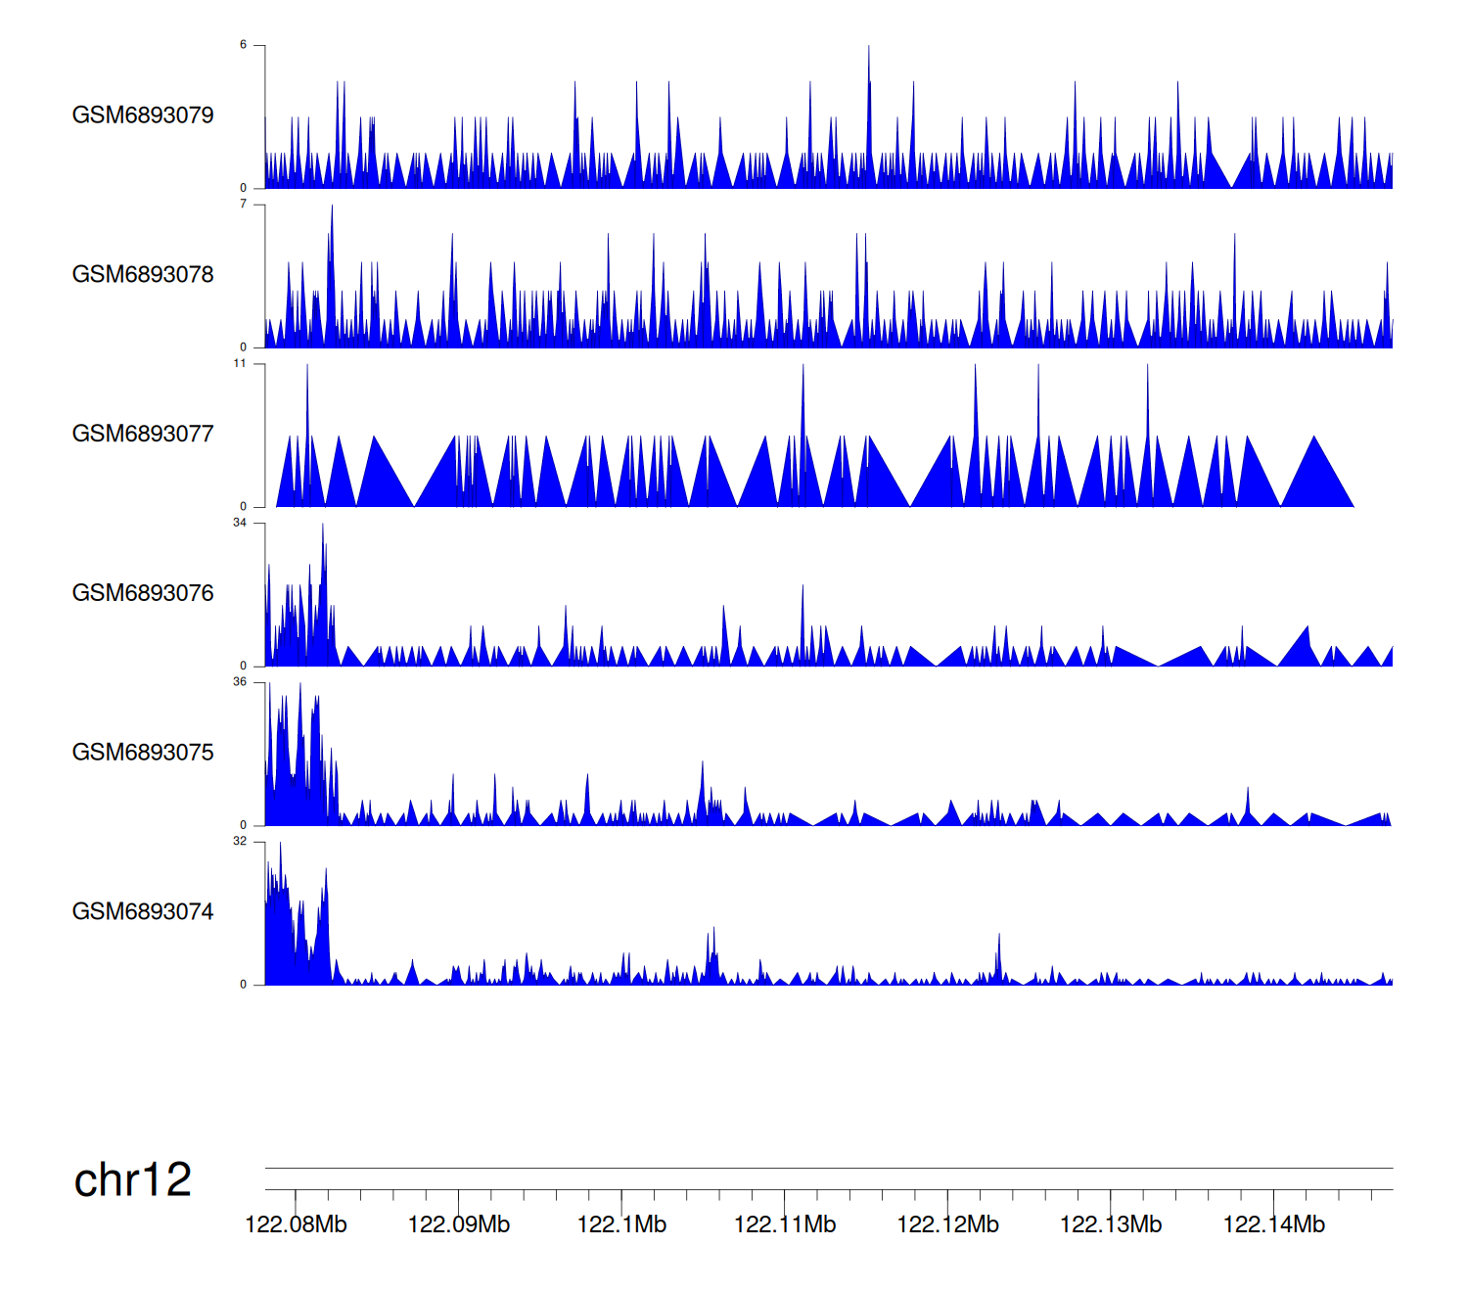Viewport: 1468px width, 1292px height.
Task: Click the y-axis maximum 36 on GSM6893075
Action: click(x=240, y=682)
